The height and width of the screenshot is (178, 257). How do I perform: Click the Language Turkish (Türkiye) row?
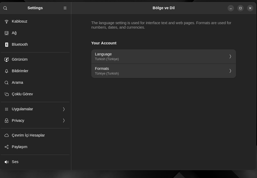164,56
